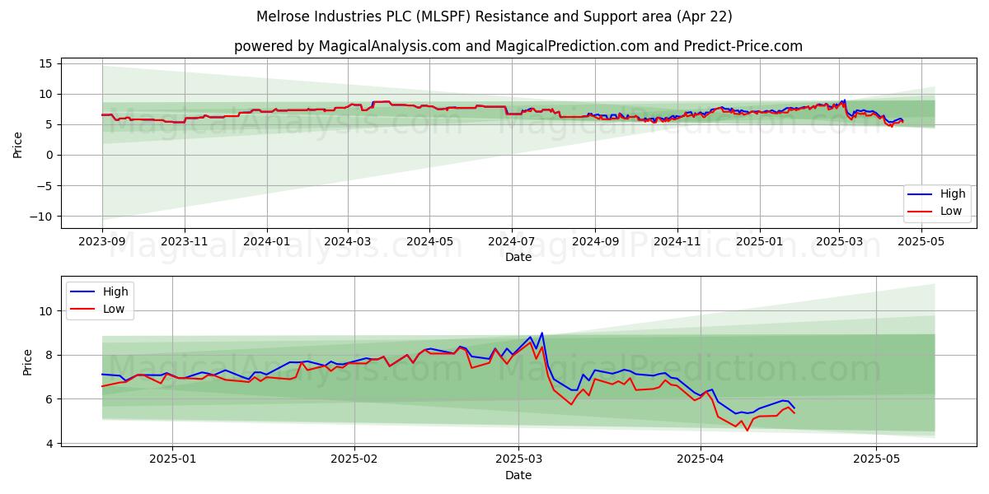The image size is (989, 494).
Task: Click the 'Date' x-axis title under top chart
Action: pos(518,258)
